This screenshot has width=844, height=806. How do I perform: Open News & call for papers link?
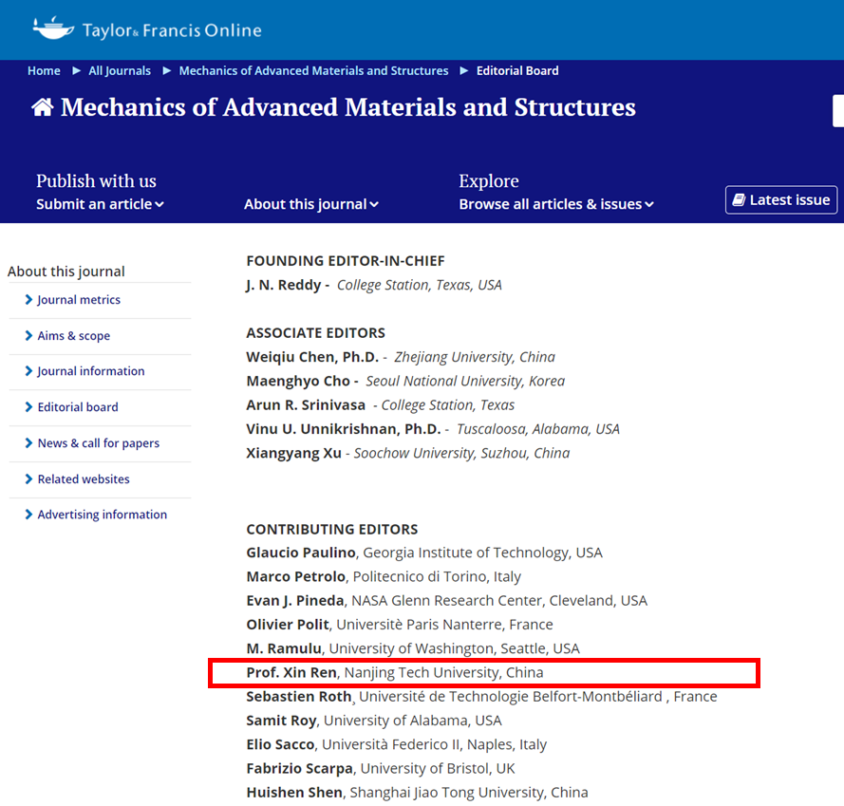coord(98,443)
